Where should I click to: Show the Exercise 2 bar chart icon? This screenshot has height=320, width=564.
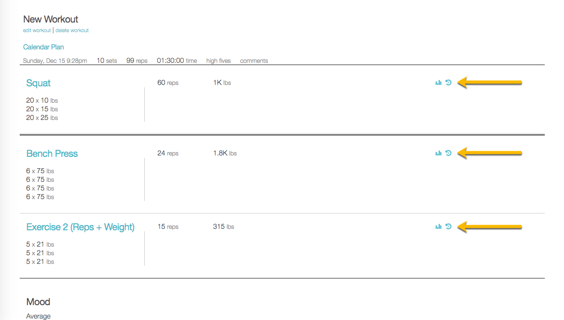coord(438,227)
